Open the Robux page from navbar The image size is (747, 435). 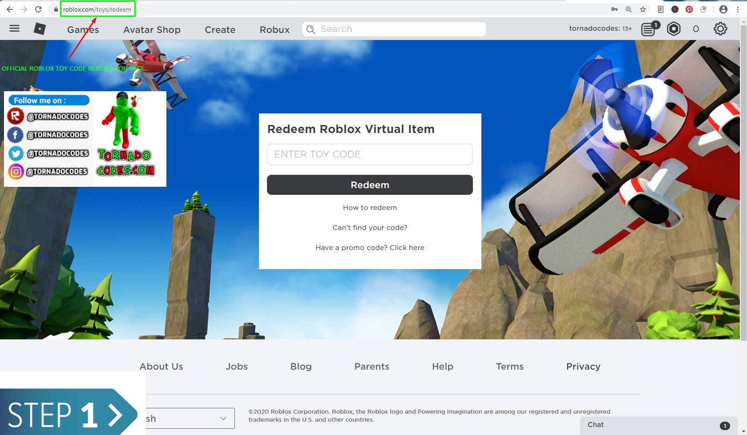[275, 29]
